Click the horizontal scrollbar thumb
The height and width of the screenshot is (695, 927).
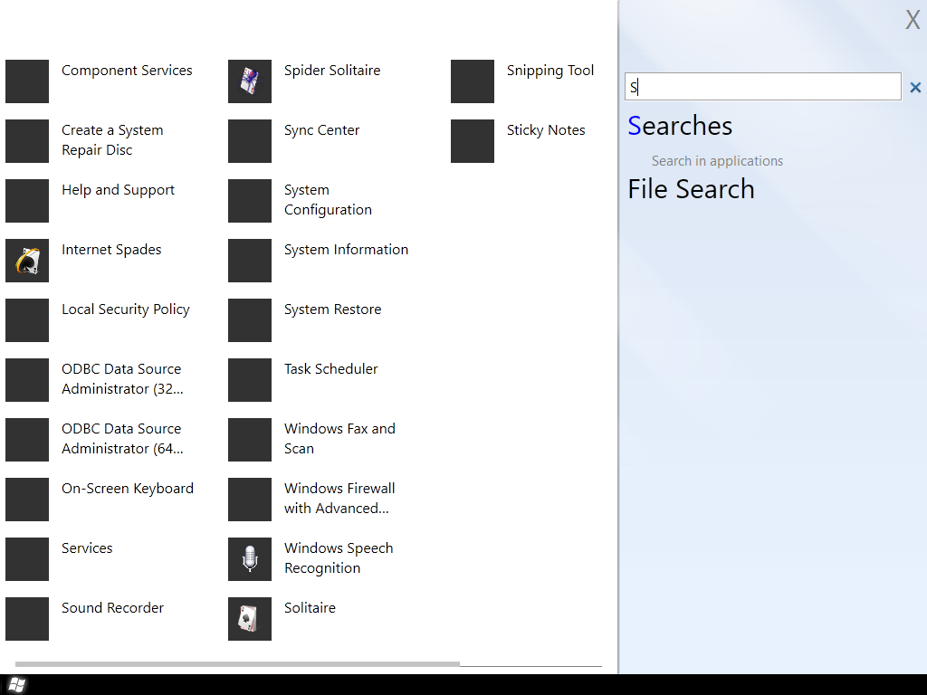coord(237,664)
